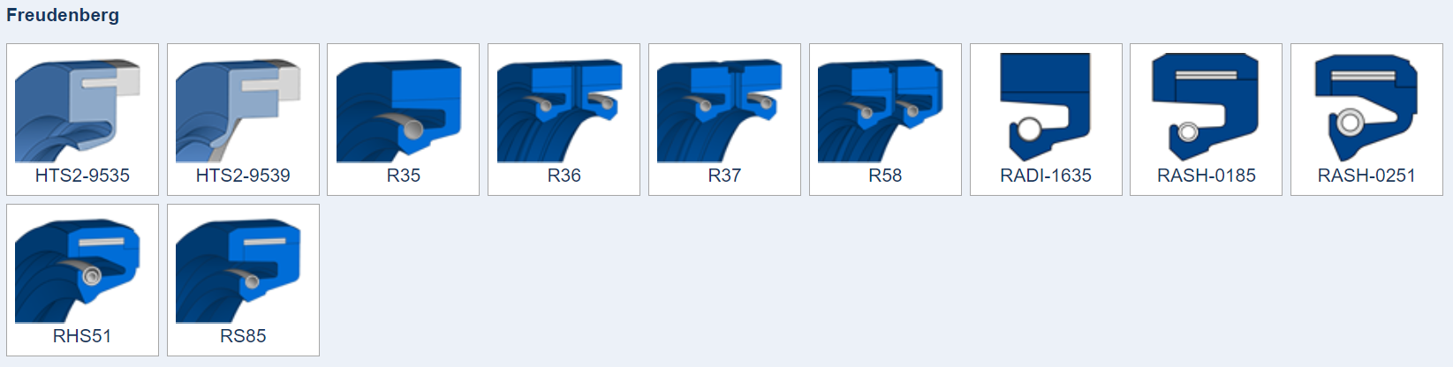Screen dimensions: 1453x367
Task: Click the HTS2-9539 text label
Action: pyautogui.click(x=243, y=176)
